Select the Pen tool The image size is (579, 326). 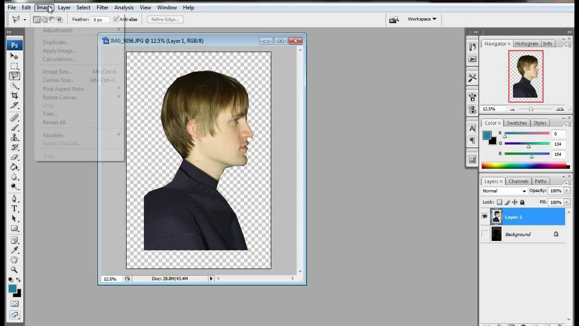14,199
